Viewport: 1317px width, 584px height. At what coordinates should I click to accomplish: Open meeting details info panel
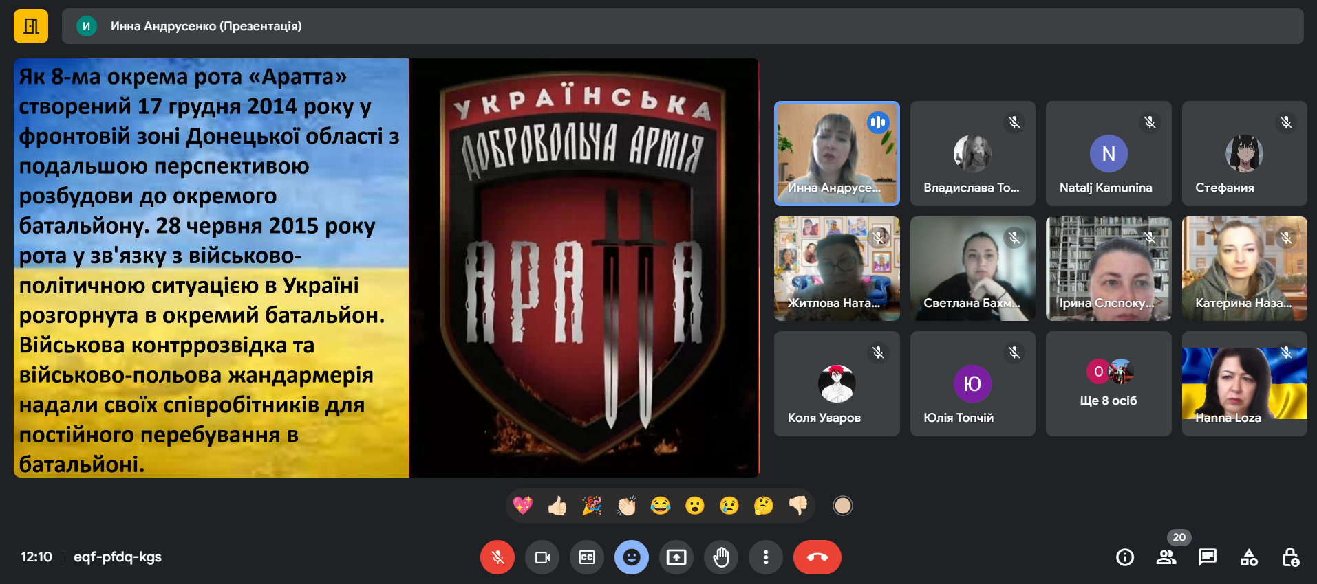1124,557
